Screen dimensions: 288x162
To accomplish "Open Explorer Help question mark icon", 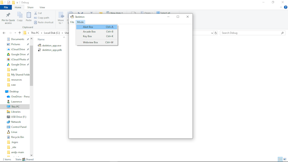I will (285, 7).
